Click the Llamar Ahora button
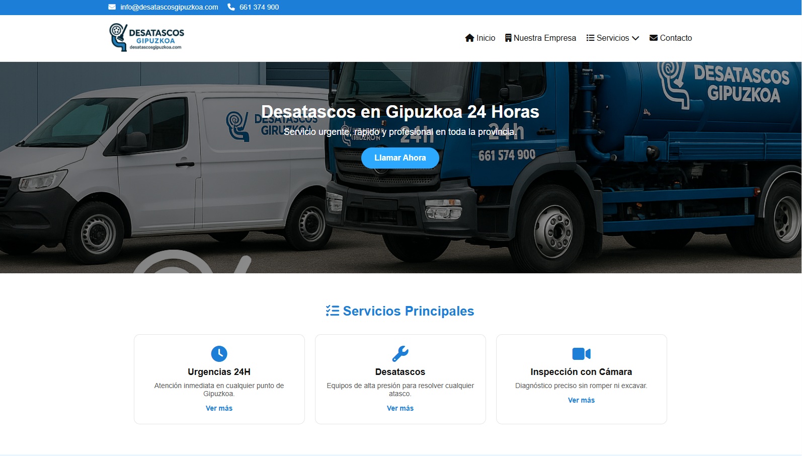Viewport: 802px width, 456px height. click(400, 158)
